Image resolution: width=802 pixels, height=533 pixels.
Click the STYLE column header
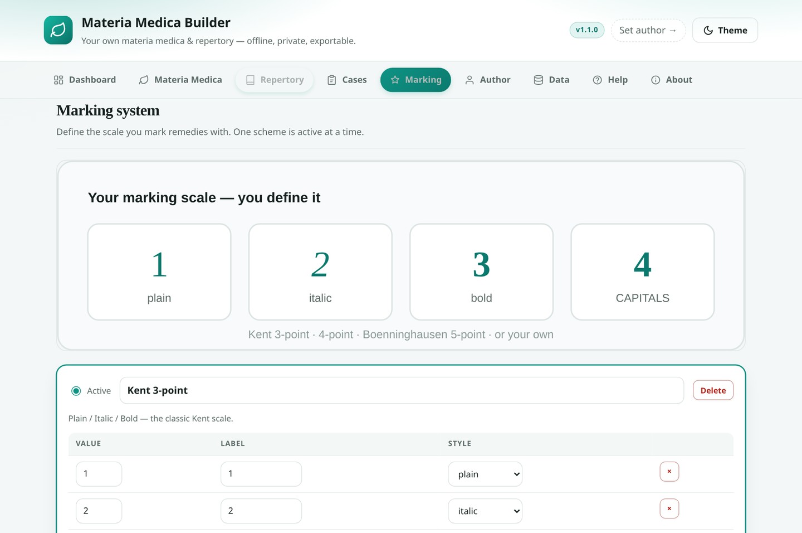pyautogui.click(x=459, y=444)
